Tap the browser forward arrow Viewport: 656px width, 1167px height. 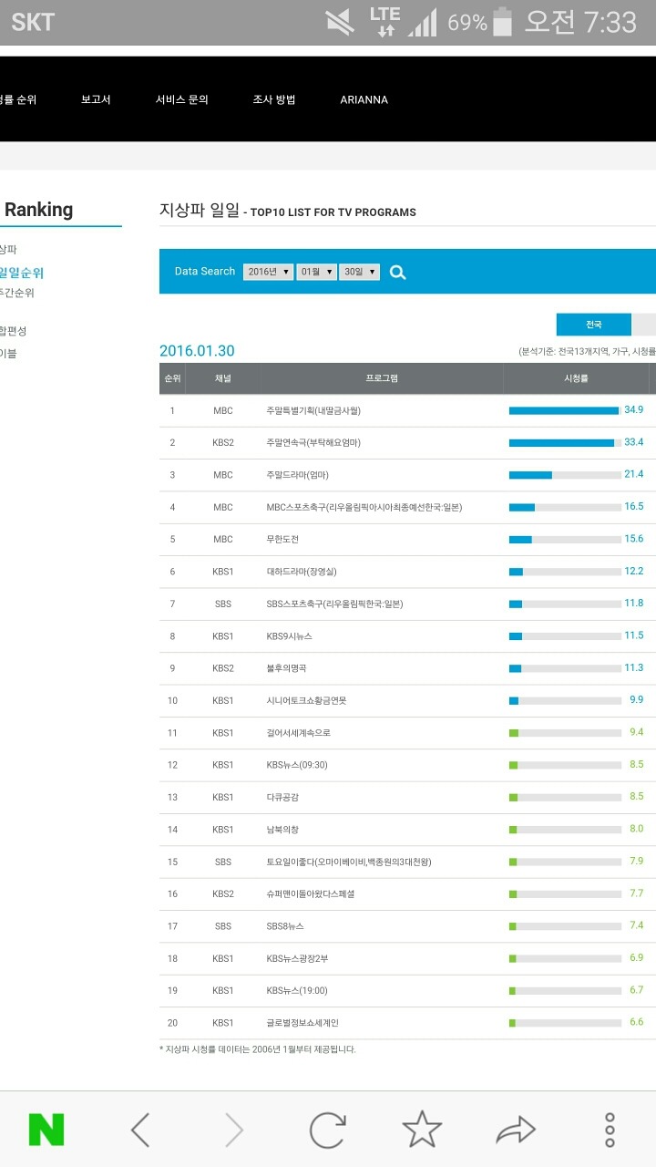[x=234, y=1130]
